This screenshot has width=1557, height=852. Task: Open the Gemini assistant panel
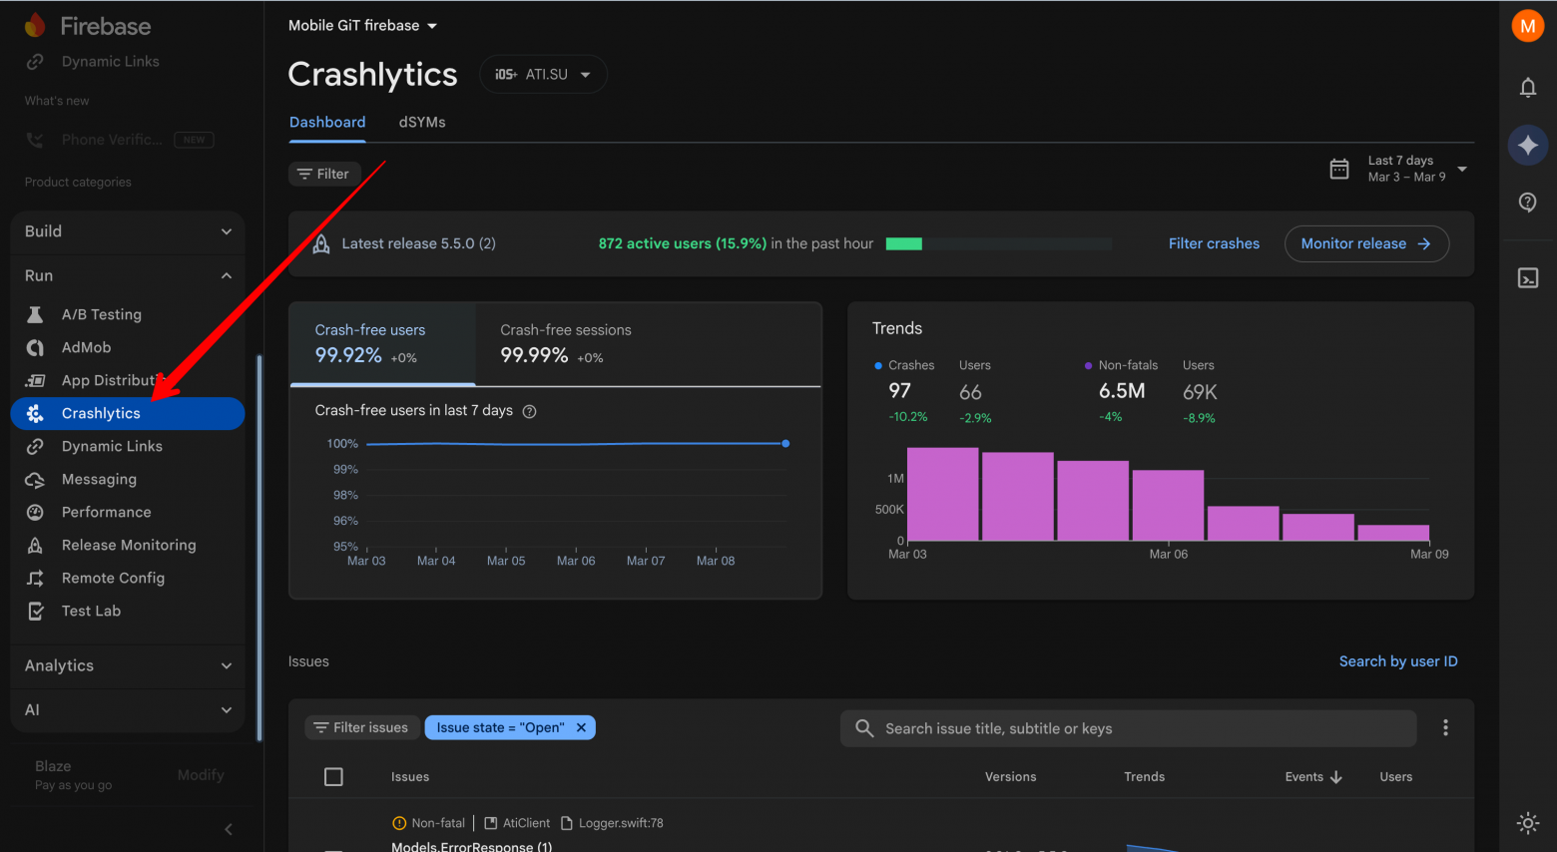[1527, 145]
